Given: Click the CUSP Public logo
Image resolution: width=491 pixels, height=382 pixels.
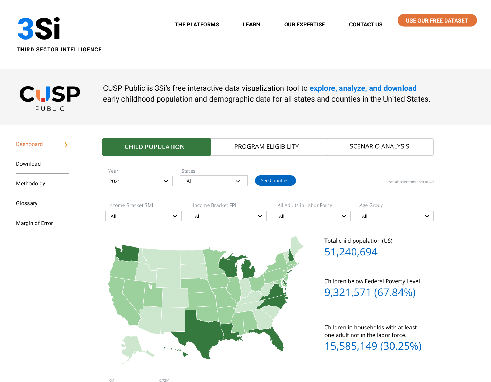Looking at the screenshot, I should pos(50,98).
